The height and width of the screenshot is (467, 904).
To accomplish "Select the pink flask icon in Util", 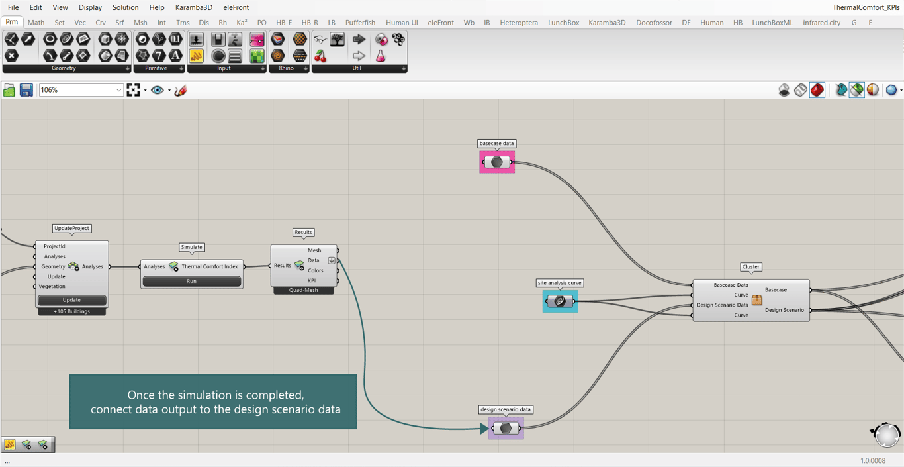I will pyautogui.click(x=381, y=56).
